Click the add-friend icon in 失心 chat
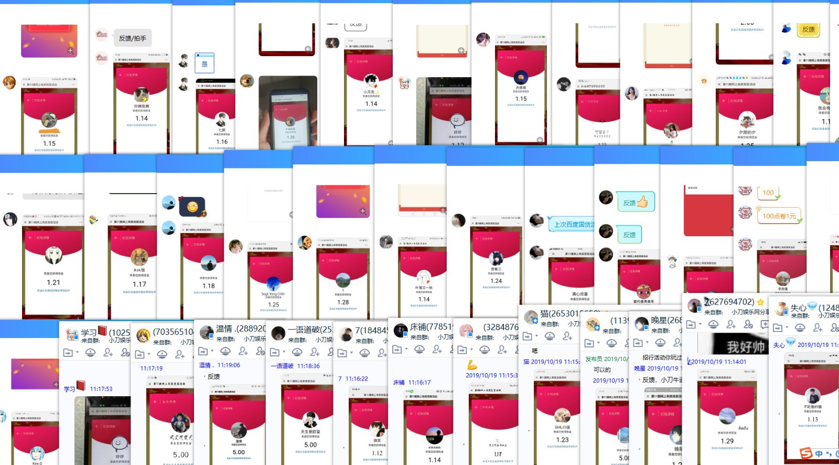Viewport: 839px width, 465px height. (818, 328)
